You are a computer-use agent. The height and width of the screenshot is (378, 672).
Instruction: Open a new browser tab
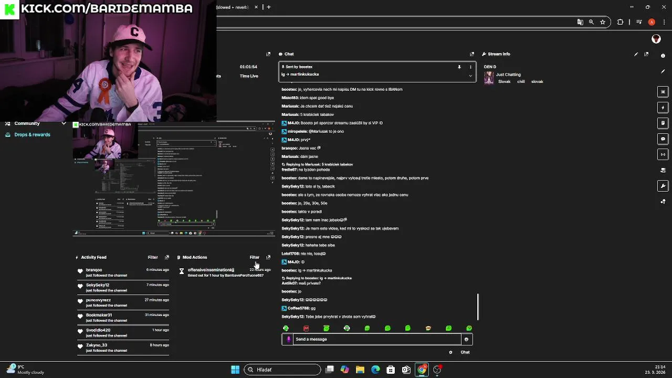[269, 7]
